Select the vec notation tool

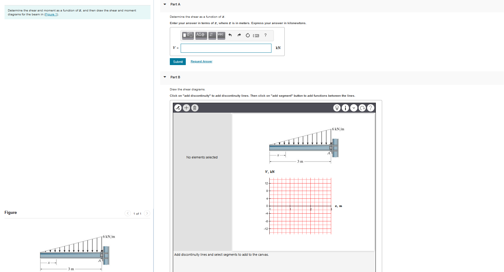coord(221,35)
